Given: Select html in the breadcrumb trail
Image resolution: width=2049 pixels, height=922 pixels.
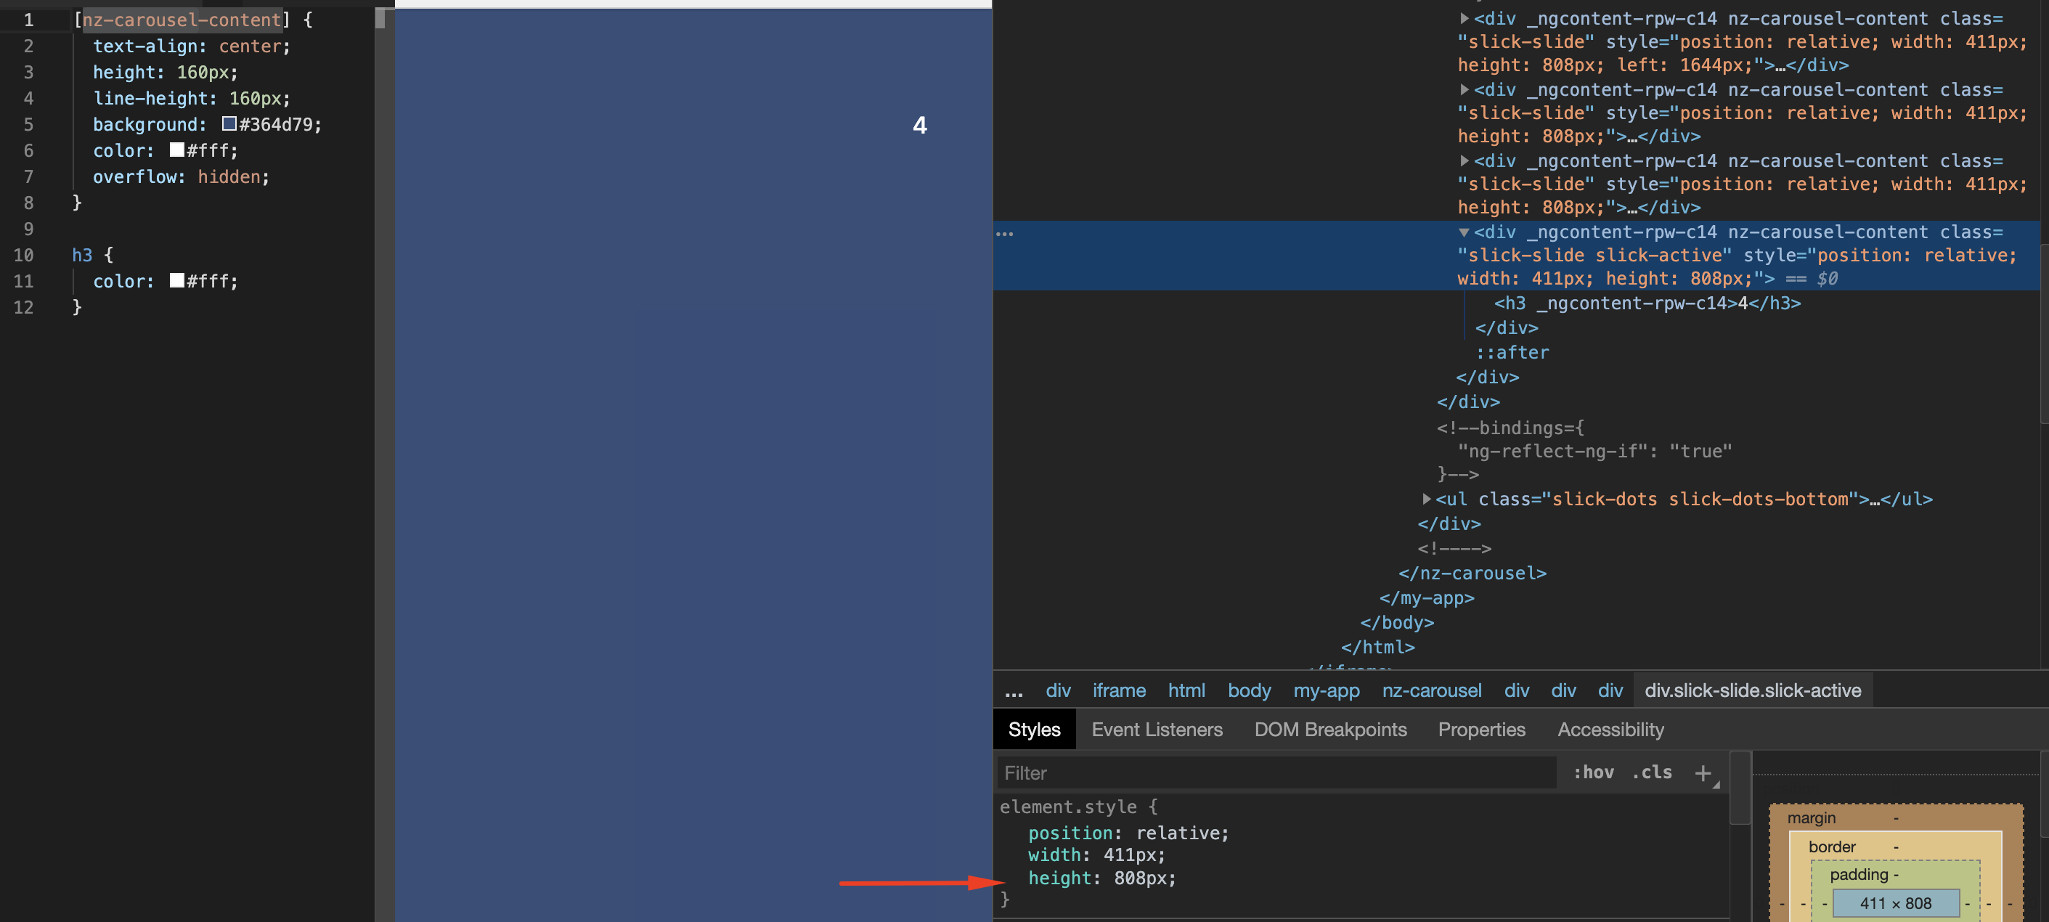Looking at the screenshot, I should (x=1186, y=690).
